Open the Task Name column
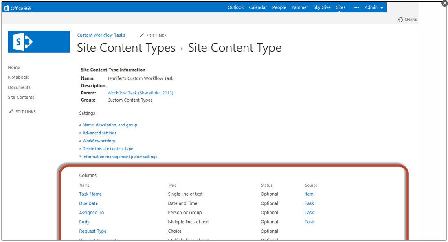The image size is (448, 242). pos(90,194)
